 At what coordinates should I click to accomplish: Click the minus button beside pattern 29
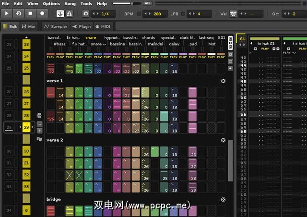tap(39, 124)
